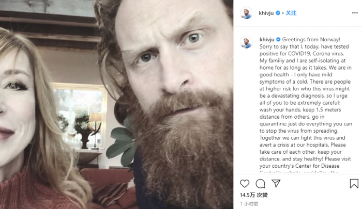362x209 pixels.
Task: Share the post via paper plane icon
Action: pyautogui.click(x=276, y=183)
